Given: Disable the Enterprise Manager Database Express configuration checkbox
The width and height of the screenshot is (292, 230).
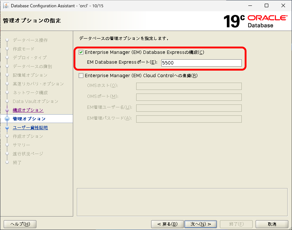Looking at the screenshot, I should [x=81, y=52].
